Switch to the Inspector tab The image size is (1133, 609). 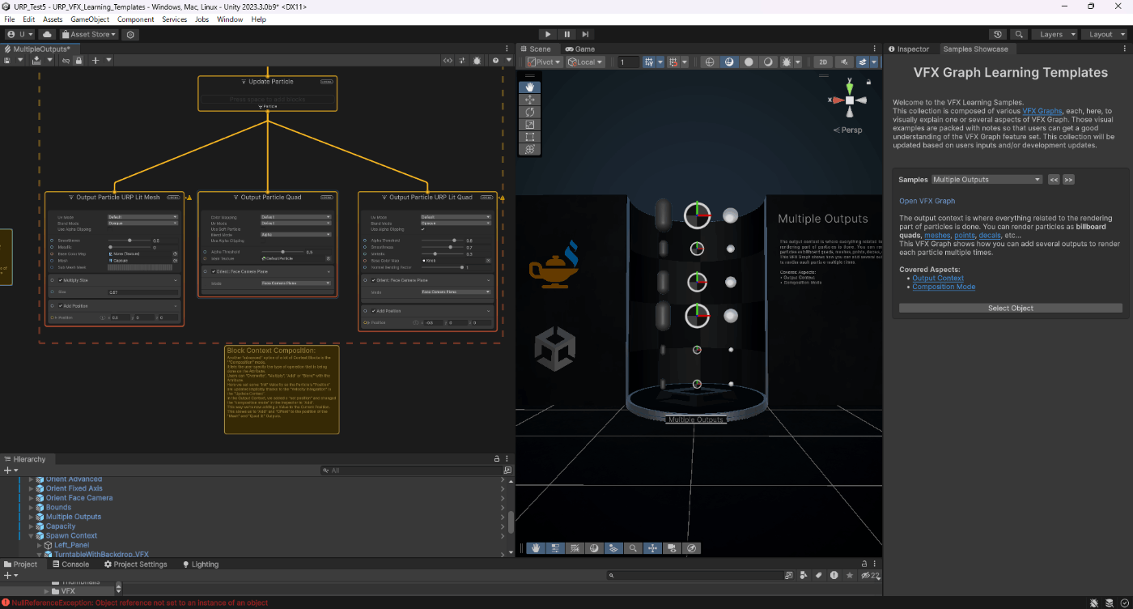click(x=908, y=49)
